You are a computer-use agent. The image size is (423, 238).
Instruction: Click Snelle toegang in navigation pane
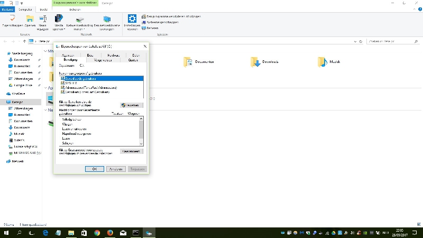click(20, 53)
